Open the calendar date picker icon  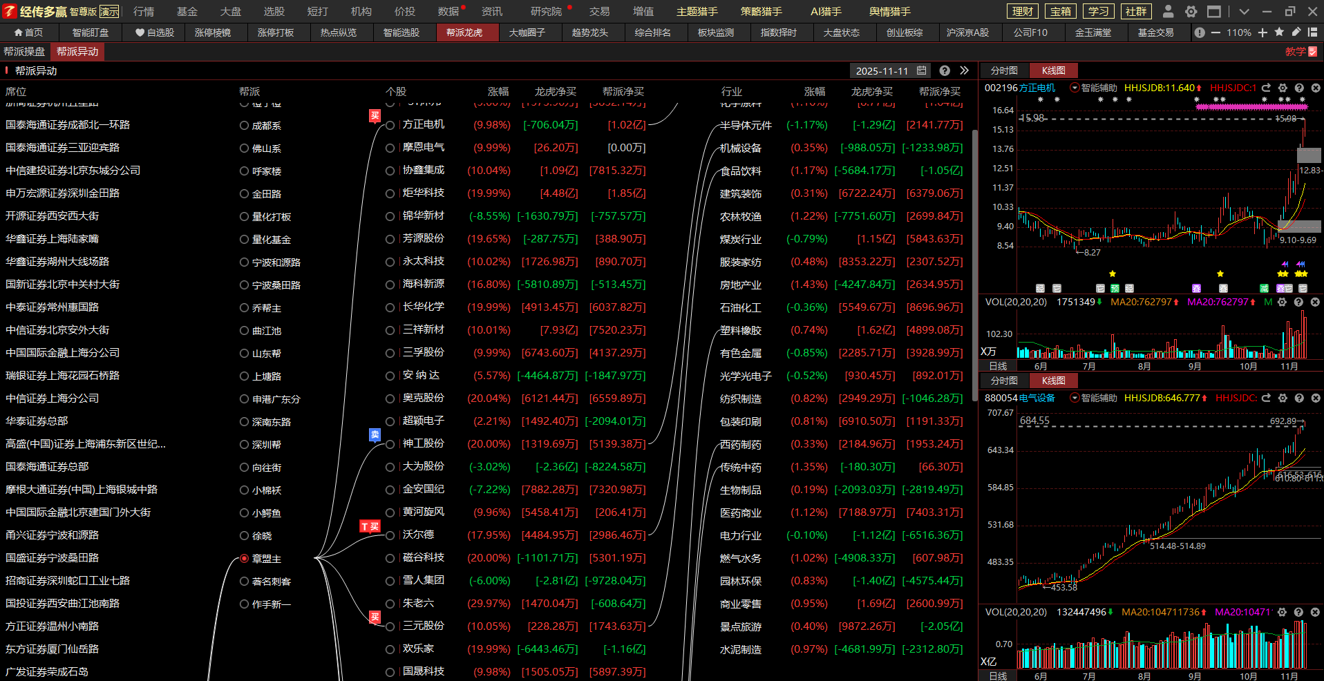tap(921, 70)
